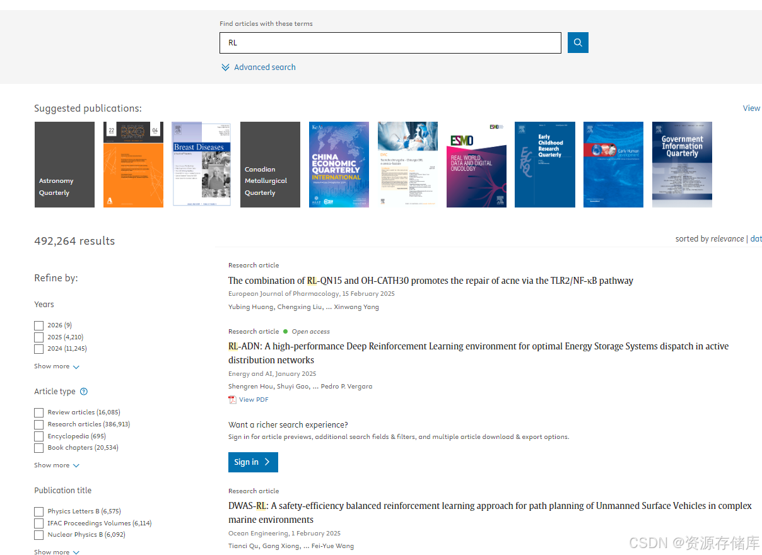The height and width of the screenshot is (555, 762).
Task: Click the Suggested publications heading
Action: click(88, 108)
